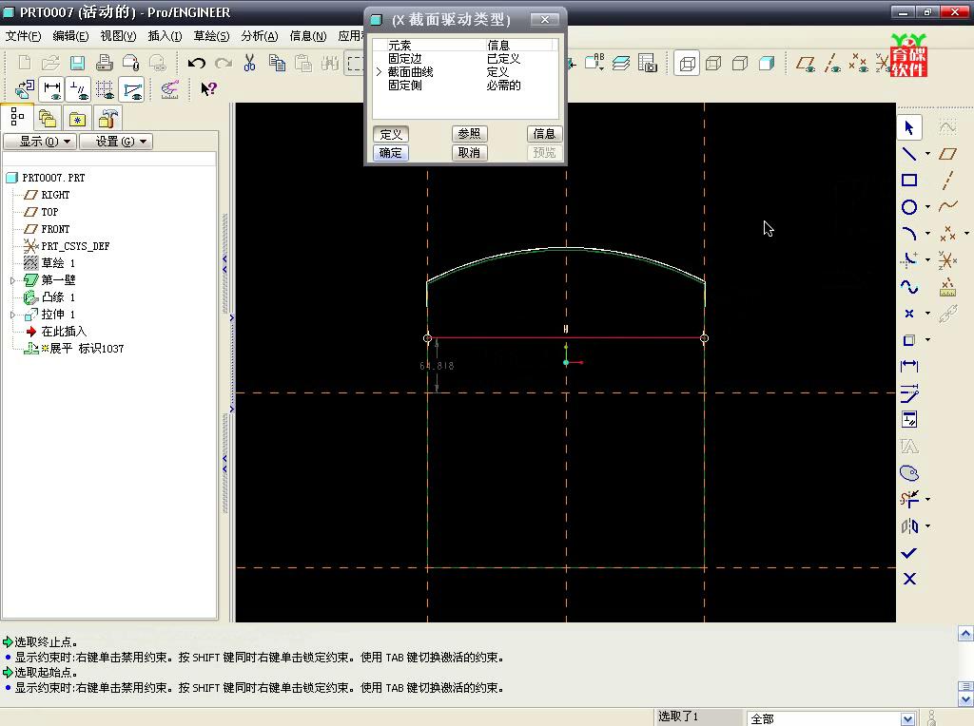Toggle display of sketch dimensions

[x=52, y=90]
